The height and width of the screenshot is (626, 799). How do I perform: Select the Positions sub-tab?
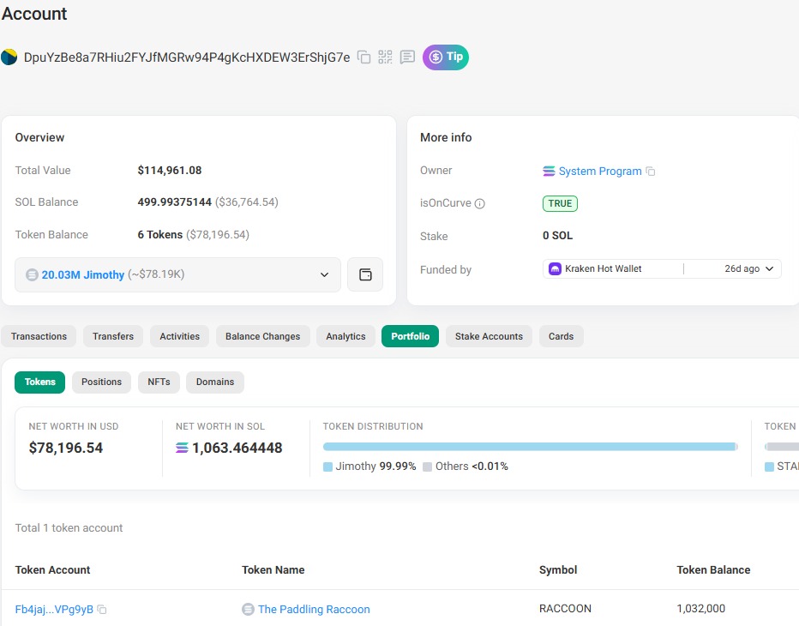click(x=101, y=382)
